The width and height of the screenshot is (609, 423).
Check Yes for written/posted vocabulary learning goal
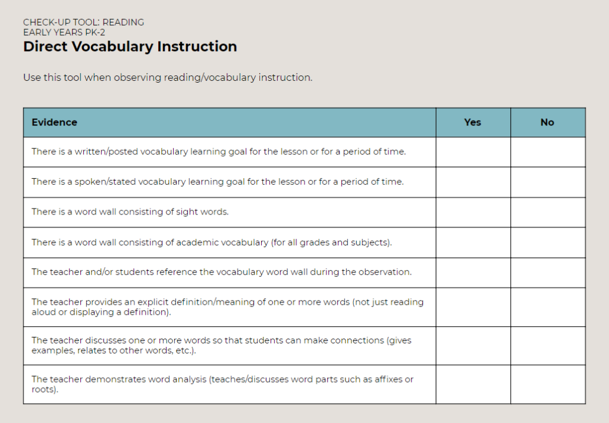[473, 152]
